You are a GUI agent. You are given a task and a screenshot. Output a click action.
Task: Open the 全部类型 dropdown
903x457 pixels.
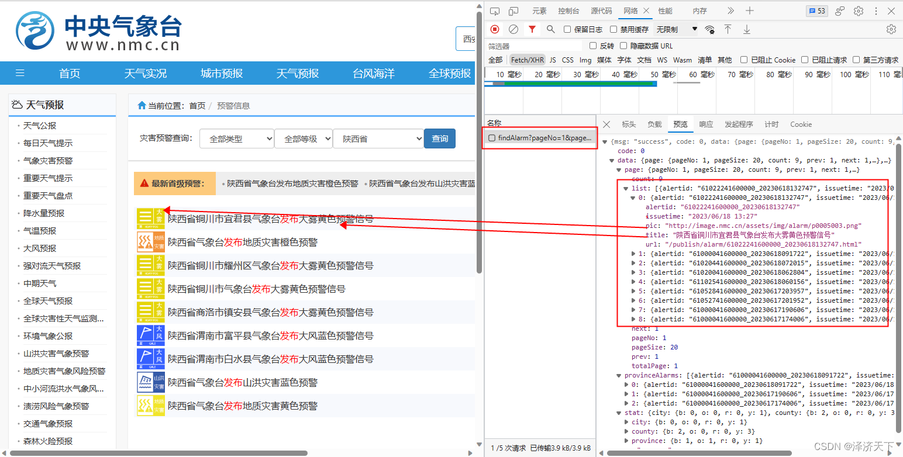(237, 139)
